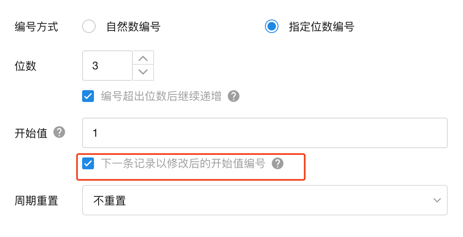The width and height of the screenshot is (463, 237).
Task: Click help icon after 下一条记录以修改后的开始值编号
Action: 277,163
